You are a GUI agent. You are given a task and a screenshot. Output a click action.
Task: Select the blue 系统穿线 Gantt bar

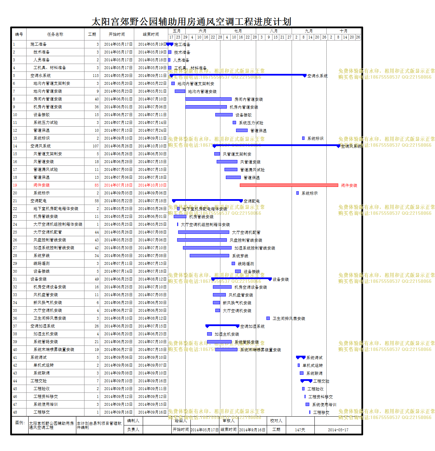(209, 256)
